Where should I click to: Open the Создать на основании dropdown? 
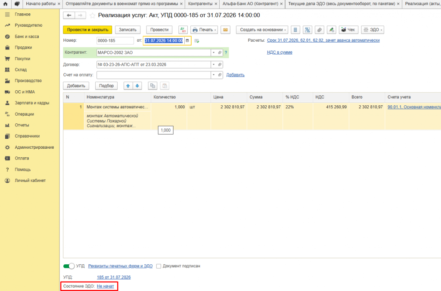click(262, 30)
